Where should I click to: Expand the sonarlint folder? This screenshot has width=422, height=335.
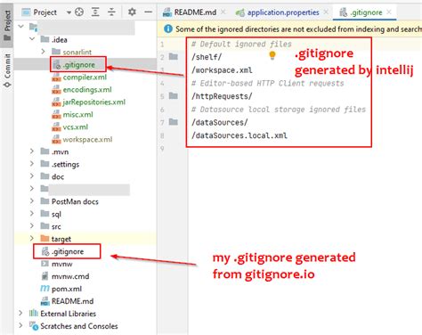[x=44, y=52]
